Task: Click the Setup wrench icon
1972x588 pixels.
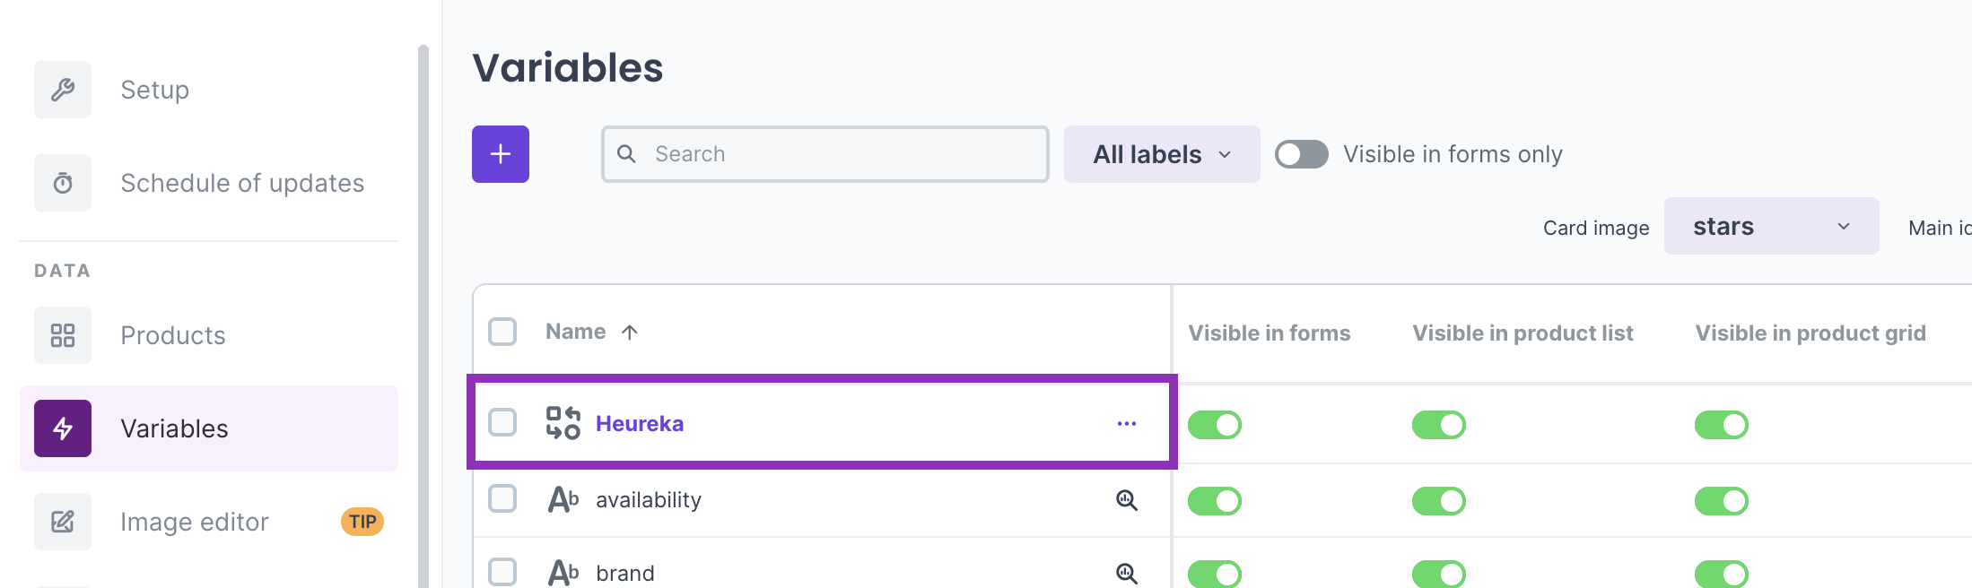Action: [x=63, y=90]
